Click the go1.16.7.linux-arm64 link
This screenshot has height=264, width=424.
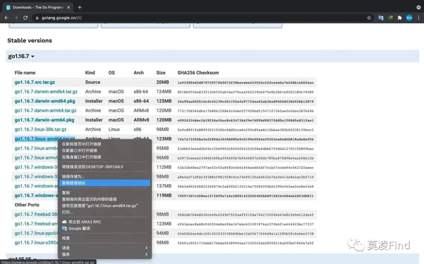pos(36,148)
